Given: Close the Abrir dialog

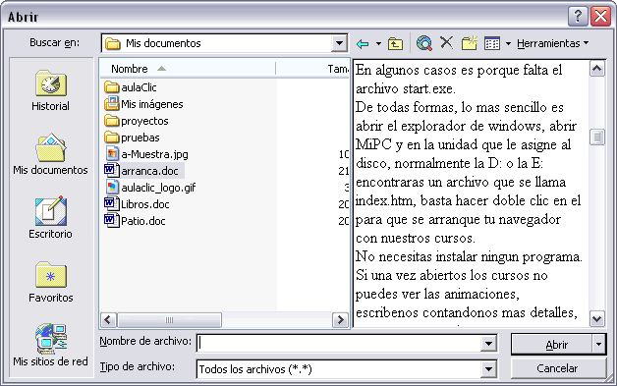Looking at the screenshot, I should (x=601, y=17).
